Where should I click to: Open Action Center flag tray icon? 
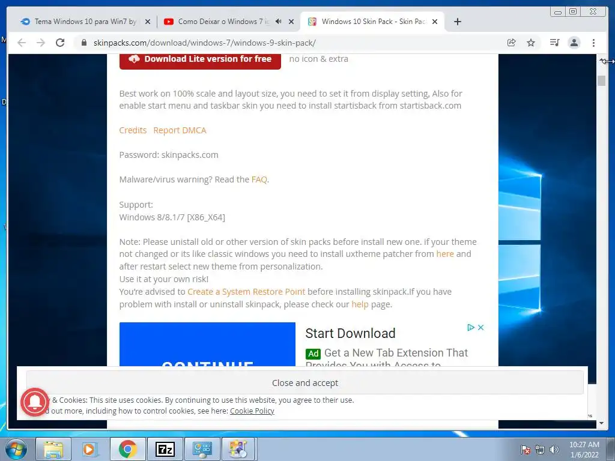[526, 450]
